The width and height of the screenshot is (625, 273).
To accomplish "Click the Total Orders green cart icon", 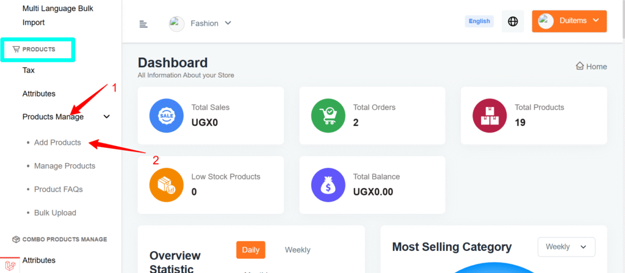I will [x=328, y=115].
